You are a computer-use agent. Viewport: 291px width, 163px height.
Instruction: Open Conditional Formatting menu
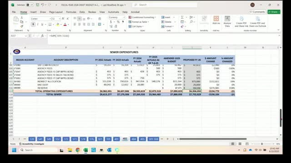142,17
